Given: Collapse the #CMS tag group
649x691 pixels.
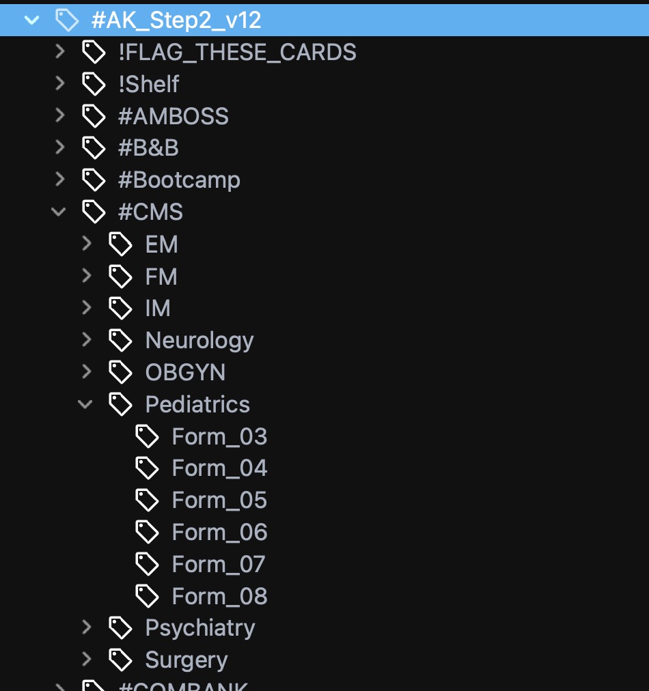Looking at the screenshot, I should pos(59,212).
